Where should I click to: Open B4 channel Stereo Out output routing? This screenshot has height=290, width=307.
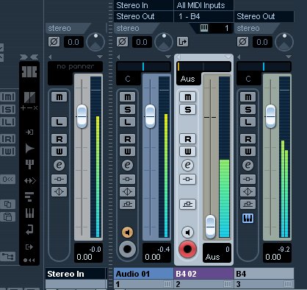(x=264, y=16)
